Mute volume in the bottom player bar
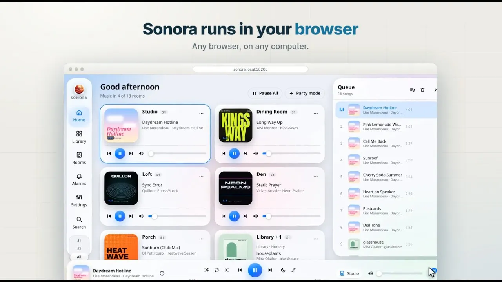This screenshot has height=282, width=502. (x=370, y=273)
